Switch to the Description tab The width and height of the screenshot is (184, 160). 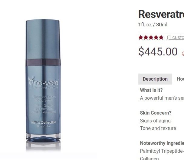[155, 79]
